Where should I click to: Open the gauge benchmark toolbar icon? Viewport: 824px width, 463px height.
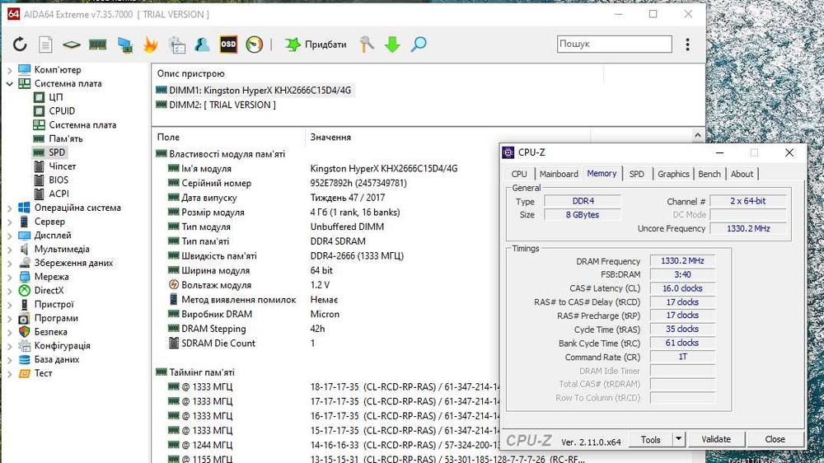(x=255, y=44)
